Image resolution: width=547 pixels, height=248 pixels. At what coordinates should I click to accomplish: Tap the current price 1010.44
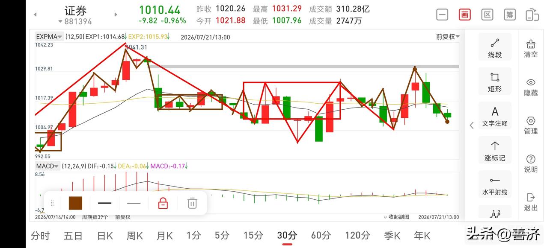click(160, 10)
